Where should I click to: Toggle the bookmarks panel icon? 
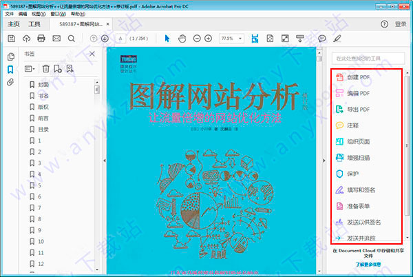pos(10,70)
